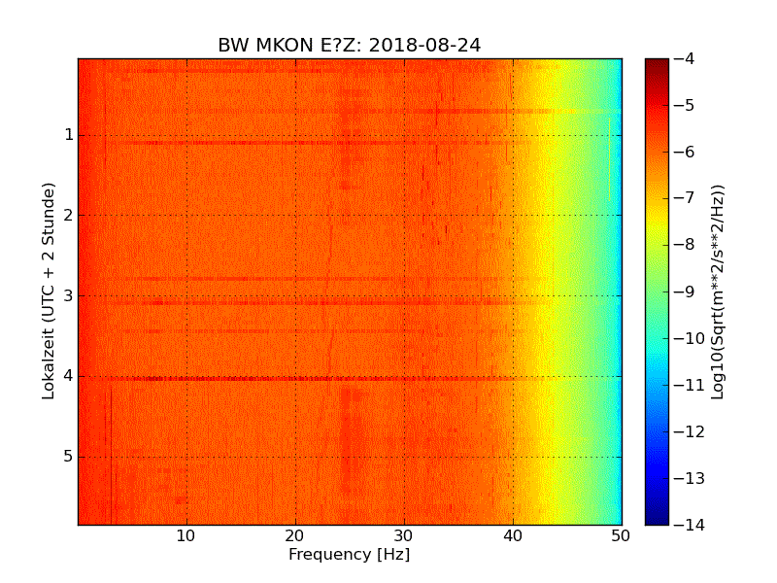Click the y-axis tick label 5
This screenshot has height=583, width=777.
tap(69, 457)
